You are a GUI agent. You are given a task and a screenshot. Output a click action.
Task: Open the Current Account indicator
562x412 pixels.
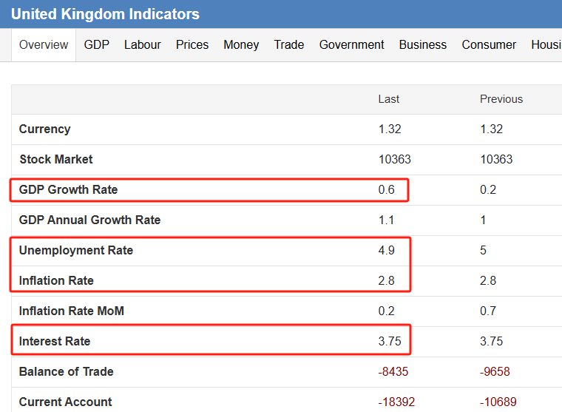[x=66, y=402]
